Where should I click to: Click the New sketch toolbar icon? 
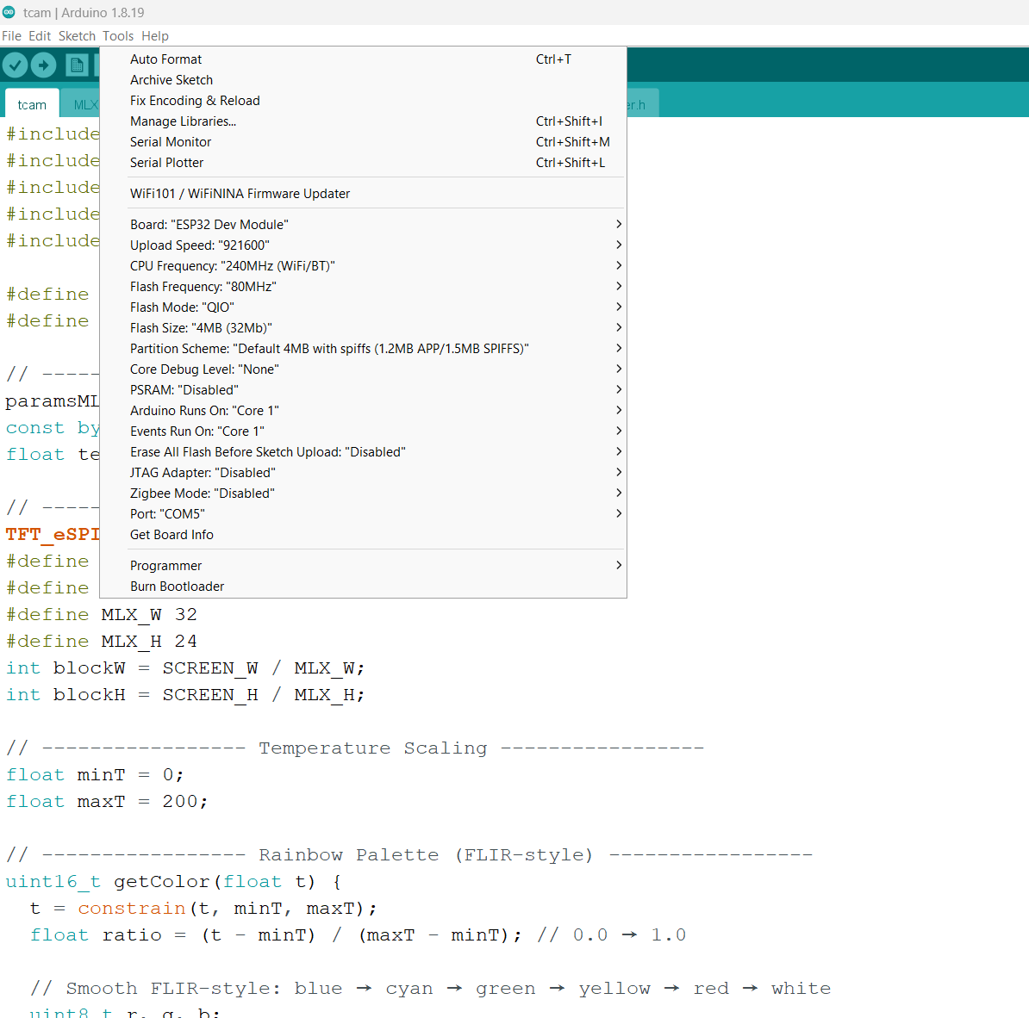pos(77,65)
